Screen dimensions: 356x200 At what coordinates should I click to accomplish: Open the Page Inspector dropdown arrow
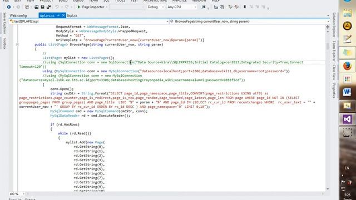tap(106, 7)
